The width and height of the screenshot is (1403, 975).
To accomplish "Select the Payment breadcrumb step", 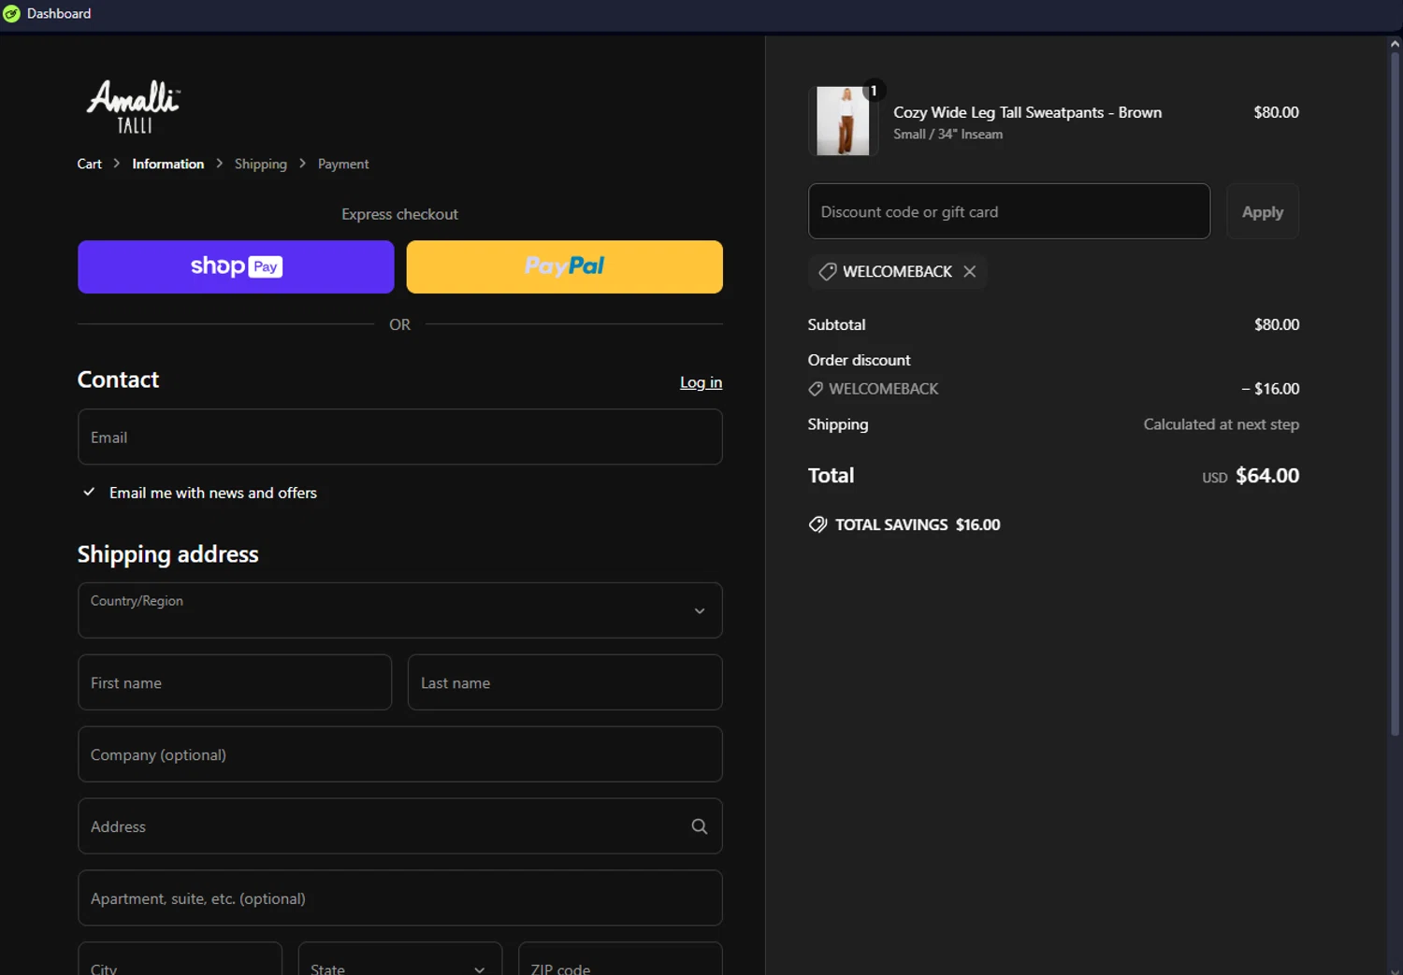I will [x=343, y=164].
